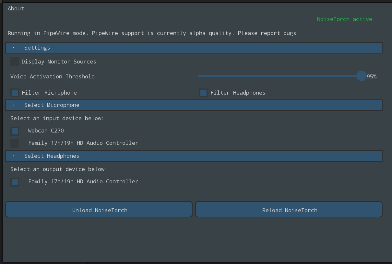This screenshot has width=392, height=264.
Task: Toggle the Filter Headphones checkbox
Action: click(x=203, y=93)
